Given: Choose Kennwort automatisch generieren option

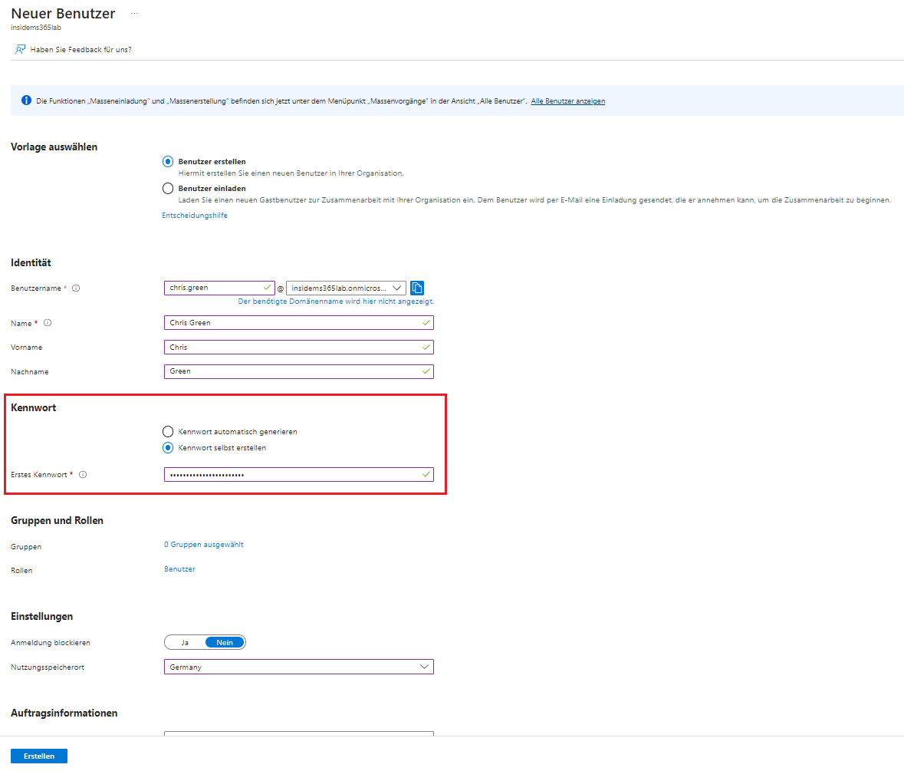Looking at the screenshot, I should [x=168, y=431].
